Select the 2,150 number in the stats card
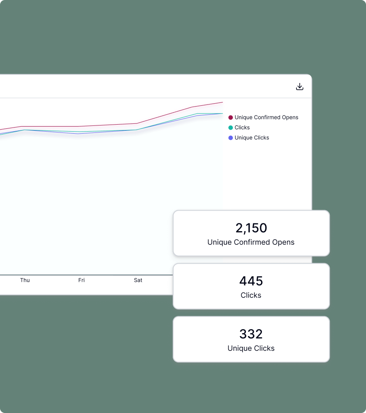The image size is (366, 413). [251, 228]
